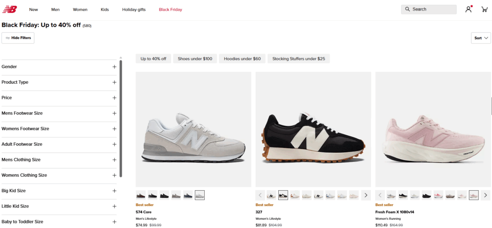The width and height of the screenshot is (492, 228).
Task: Click the search magnifier icon
Action: pos(407,9)
